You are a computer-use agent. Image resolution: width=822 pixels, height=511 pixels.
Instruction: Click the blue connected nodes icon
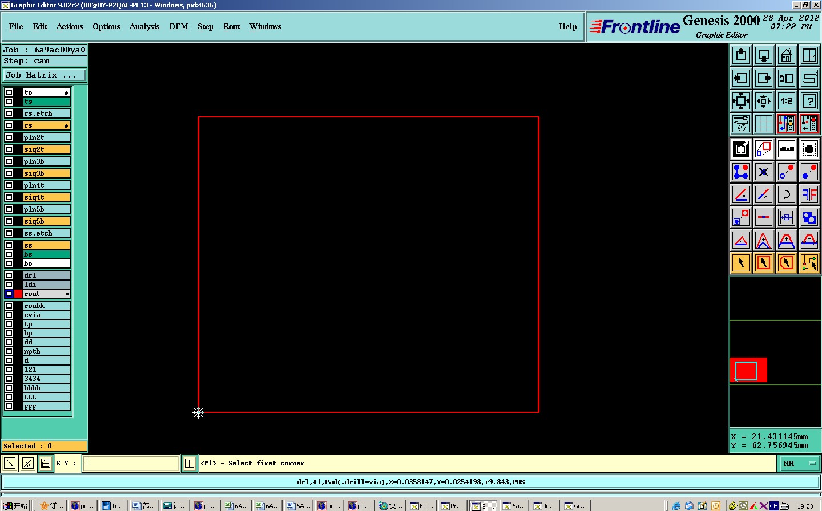[x=741, y=172]
